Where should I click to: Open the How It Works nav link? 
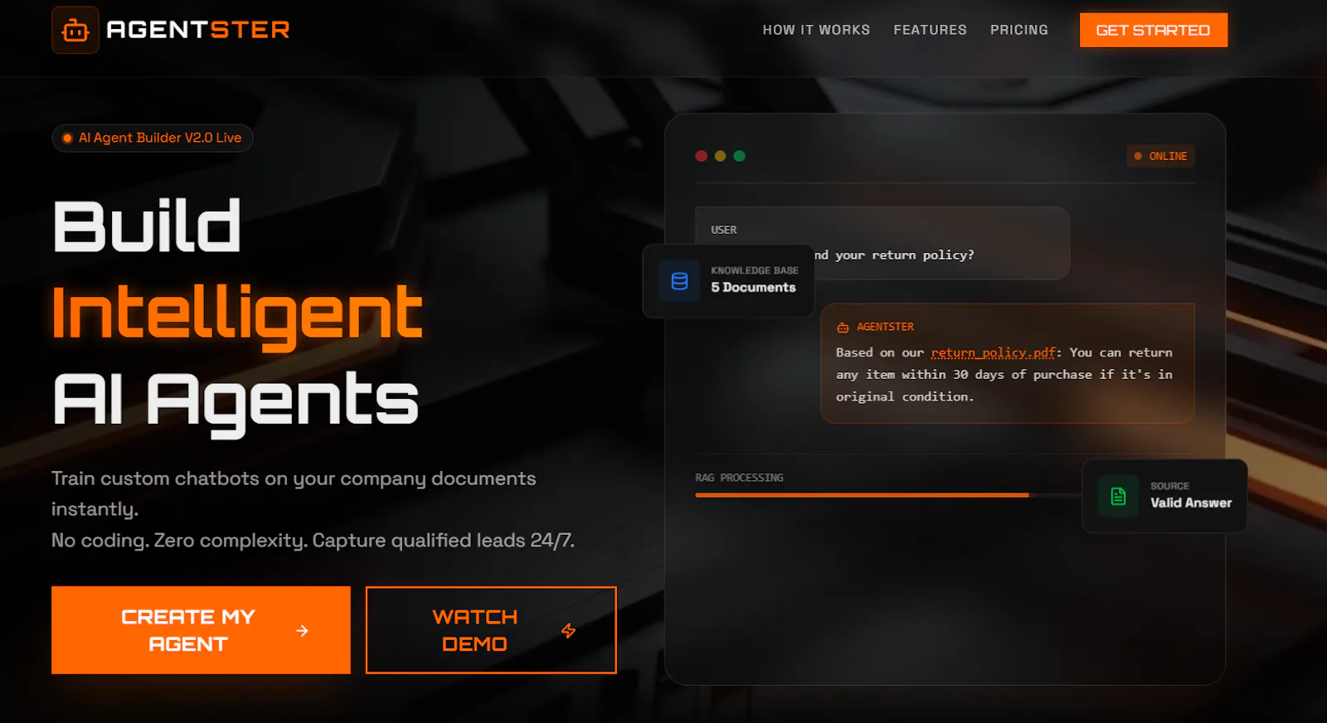point(816,30)
